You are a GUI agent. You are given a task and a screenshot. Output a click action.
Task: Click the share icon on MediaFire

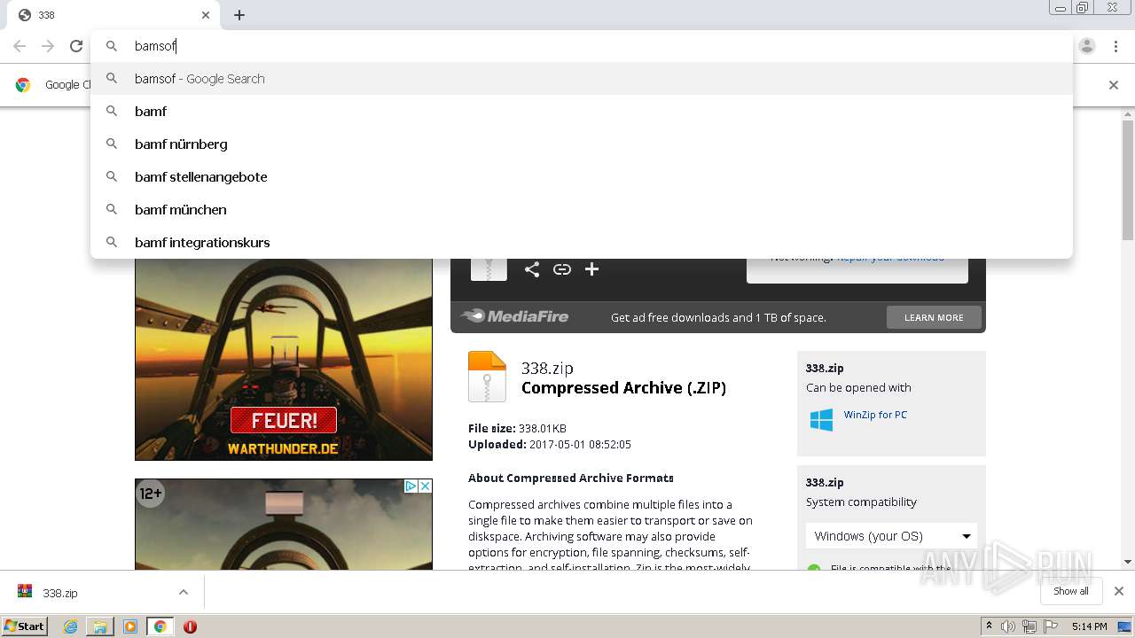(x=532, y=269)
